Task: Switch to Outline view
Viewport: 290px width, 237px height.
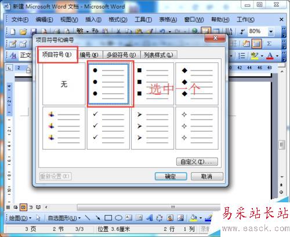Action: pyautogui.click(x=31, y=208)
